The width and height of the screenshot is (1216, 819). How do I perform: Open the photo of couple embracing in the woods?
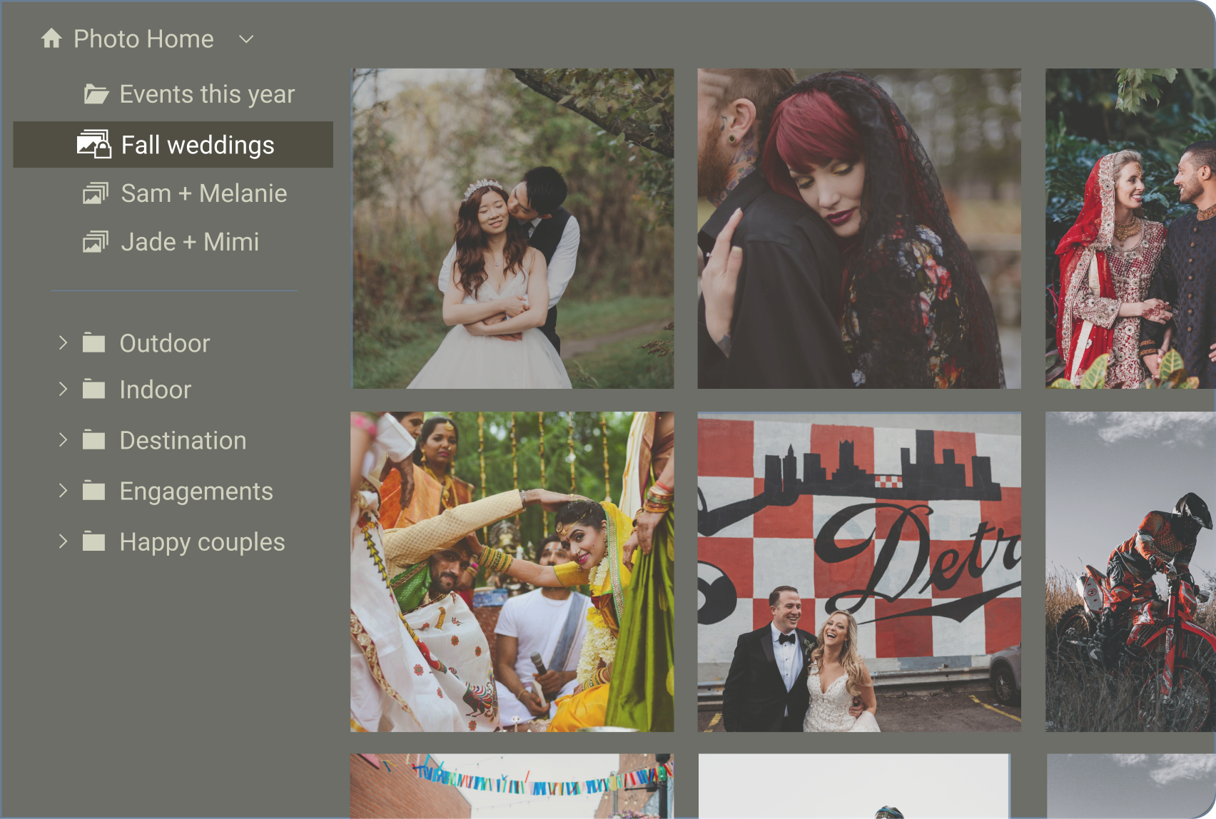512,228
